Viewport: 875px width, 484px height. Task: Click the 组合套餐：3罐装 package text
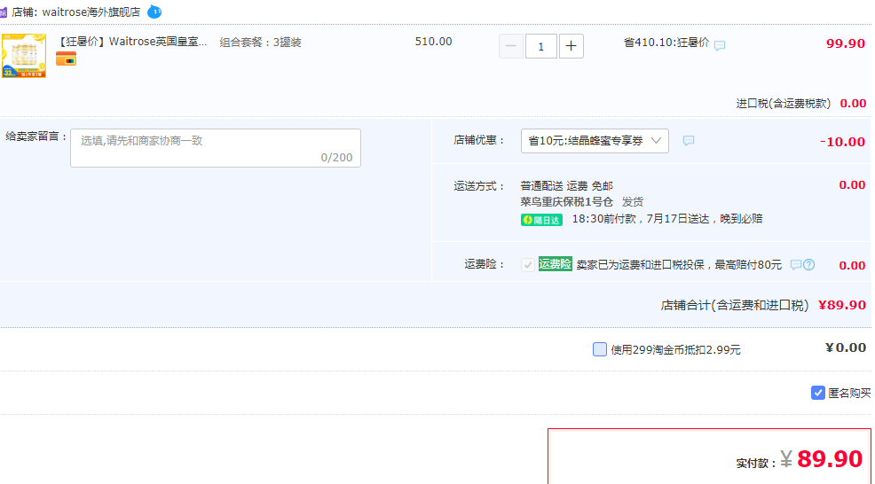click(260, 43)
